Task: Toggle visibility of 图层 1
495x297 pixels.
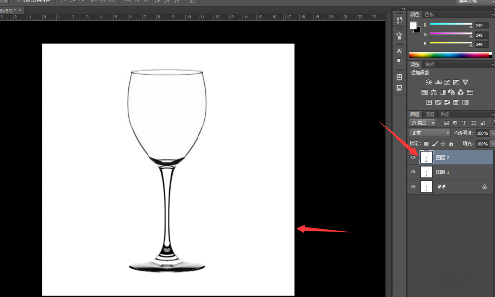Action: [x=413, y=172]
